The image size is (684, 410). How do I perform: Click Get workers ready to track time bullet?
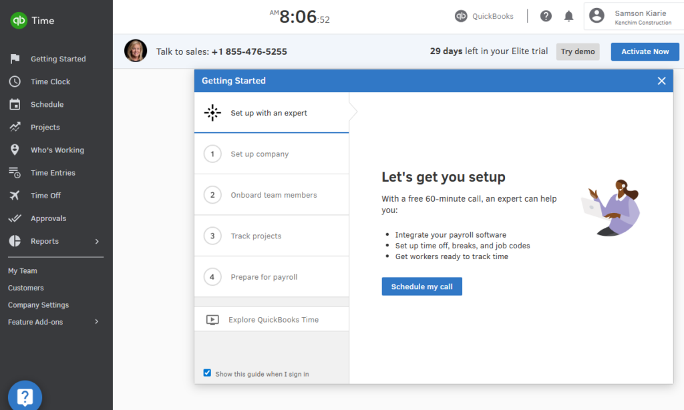pyautogui.click(x=452, y=256)
